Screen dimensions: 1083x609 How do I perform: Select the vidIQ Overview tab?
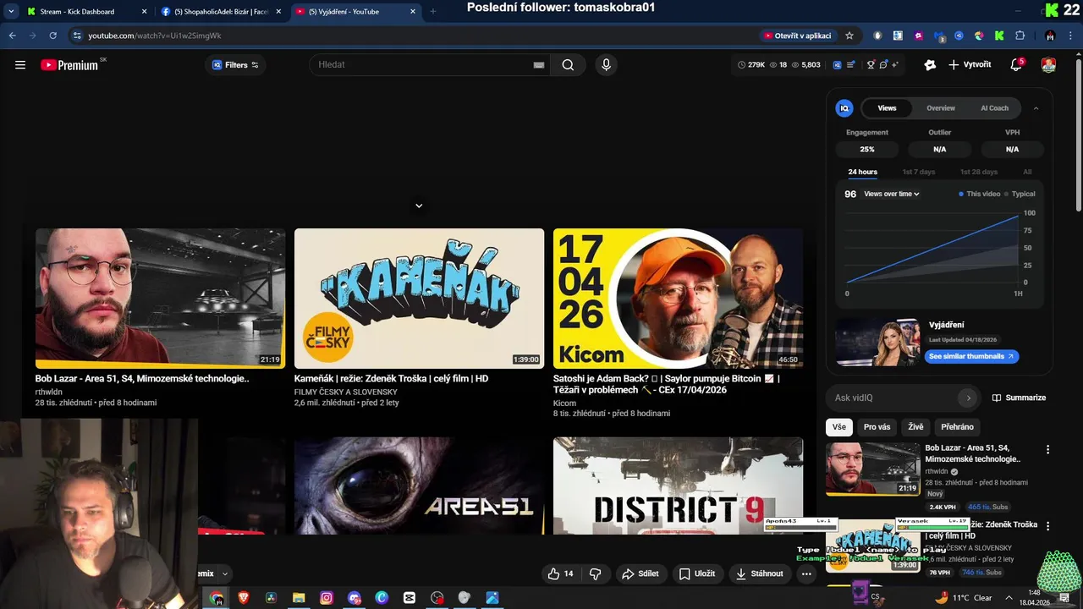coord(941,108)
